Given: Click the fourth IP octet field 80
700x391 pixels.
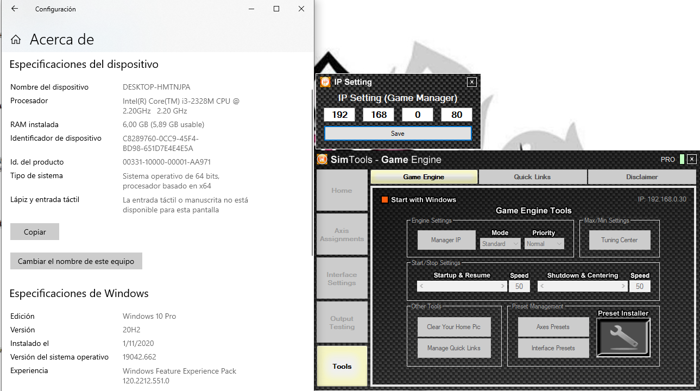Looking at the screenshot, I should coord(457,115).
